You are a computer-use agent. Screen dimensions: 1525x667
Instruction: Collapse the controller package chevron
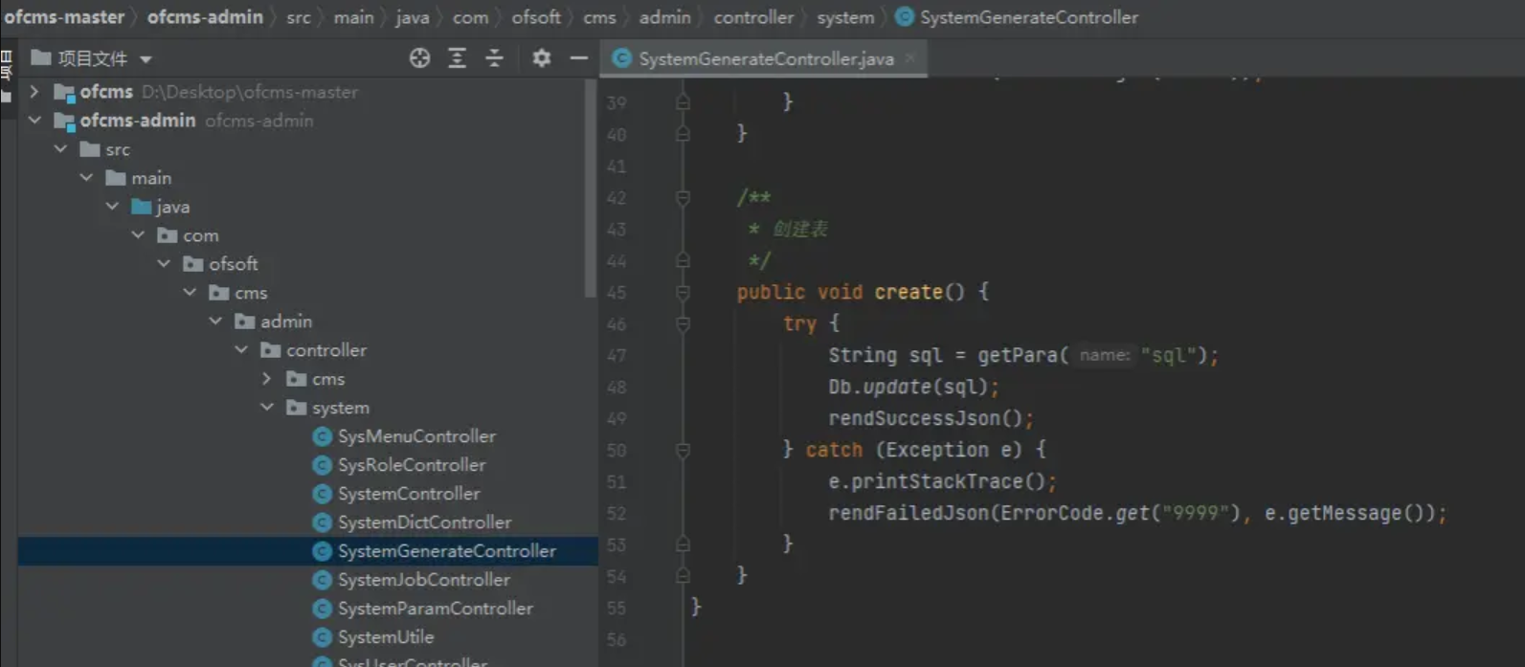point(241,350)
